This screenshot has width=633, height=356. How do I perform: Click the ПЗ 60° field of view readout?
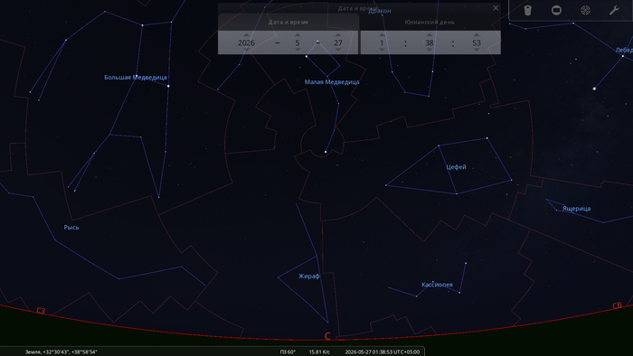coord(288,352)
